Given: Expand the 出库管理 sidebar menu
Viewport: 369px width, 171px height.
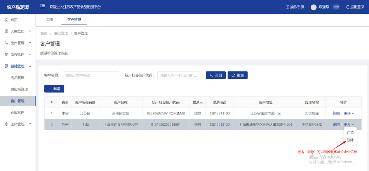Looking at the screenshot, I should pos(17,43).
